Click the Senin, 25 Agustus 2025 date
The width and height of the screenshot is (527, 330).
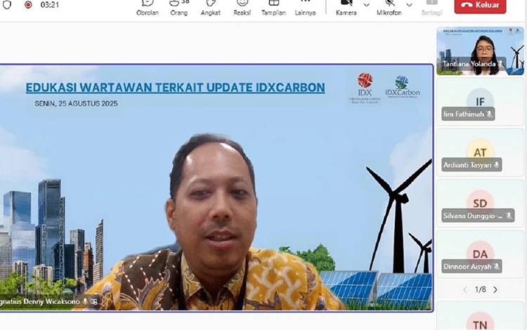tap(77, 103)
